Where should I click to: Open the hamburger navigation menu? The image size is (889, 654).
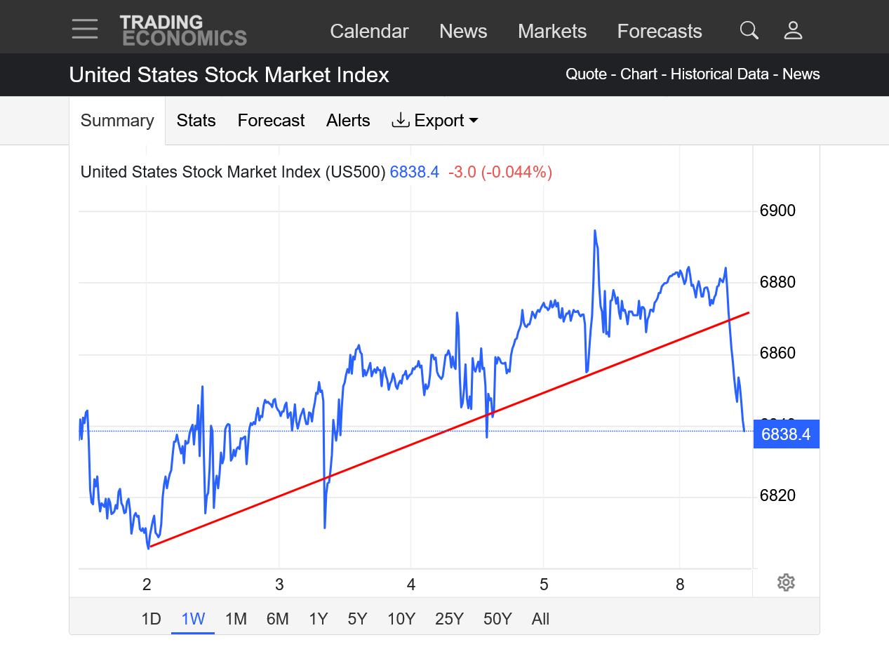[85, 29]
